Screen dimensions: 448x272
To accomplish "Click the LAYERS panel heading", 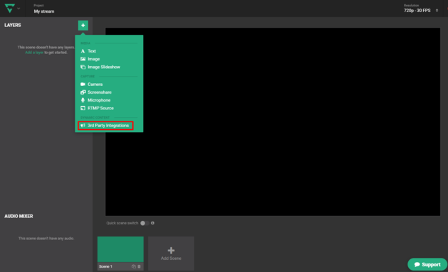I will 13,25.
